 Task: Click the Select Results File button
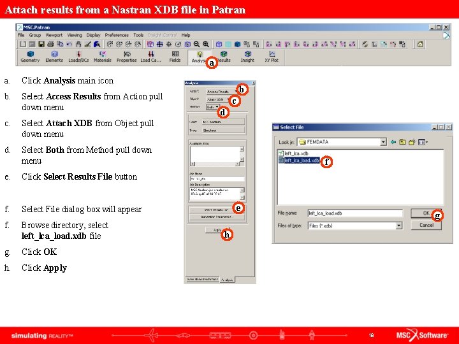click(217, 210)
